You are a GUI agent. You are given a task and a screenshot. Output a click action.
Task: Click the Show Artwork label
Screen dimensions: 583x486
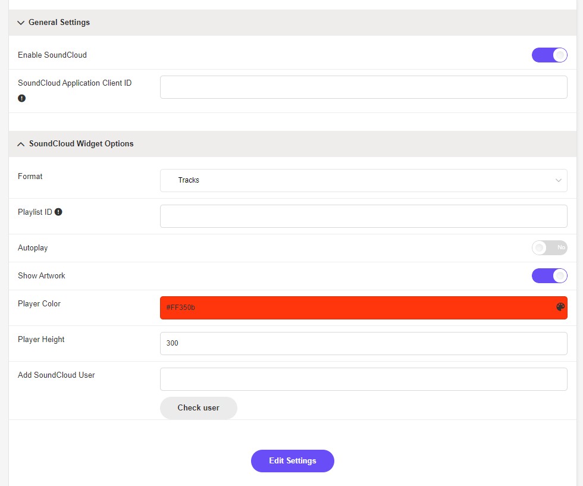coord(41,275)
